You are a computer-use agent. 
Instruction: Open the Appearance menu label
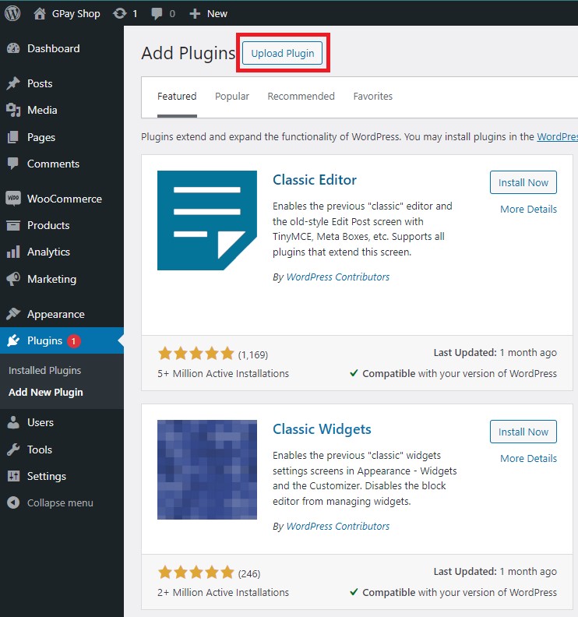[x=56, y=315]
